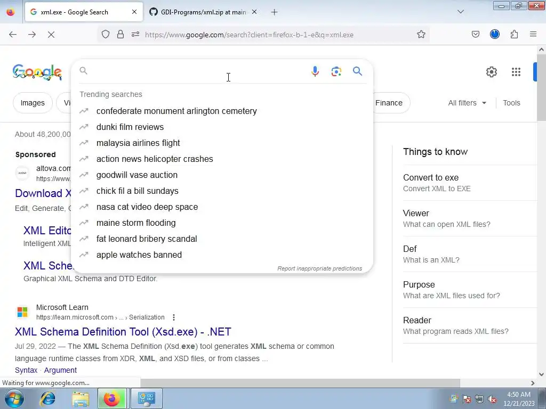Image resolution: width=546 pixels, height=409 pixels.
Task: Expand 'Purpose' in Things to know
Action: 470,290
